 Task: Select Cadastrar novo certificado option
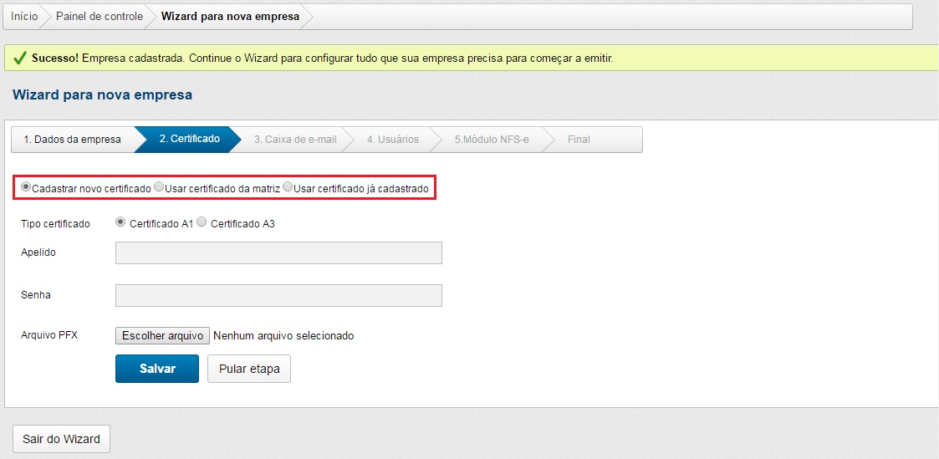[26, 188]
